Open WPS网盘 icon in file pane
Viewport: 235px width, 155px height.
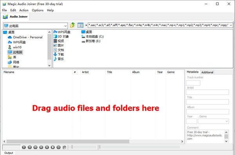pyautogui.click(x=62, y=32)
